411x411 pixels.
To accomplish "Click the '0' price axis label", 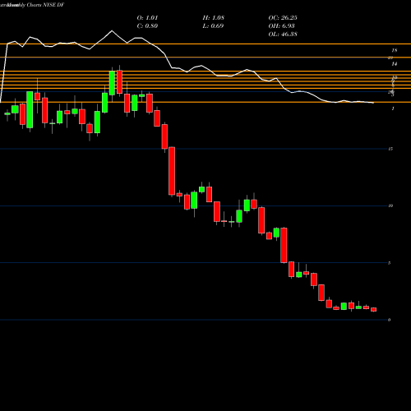I will [390, 320].
